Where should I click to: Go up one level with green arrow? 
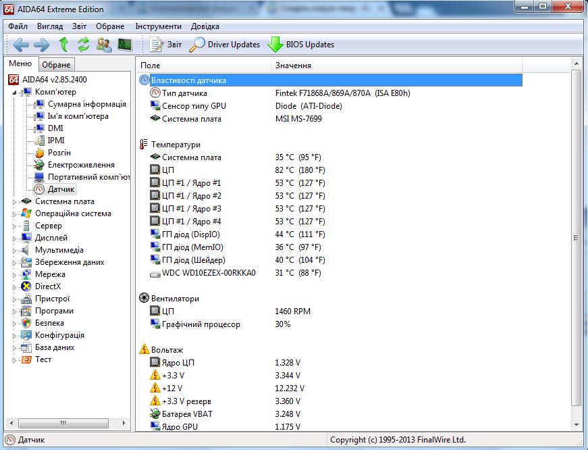[x=63, y=45]
